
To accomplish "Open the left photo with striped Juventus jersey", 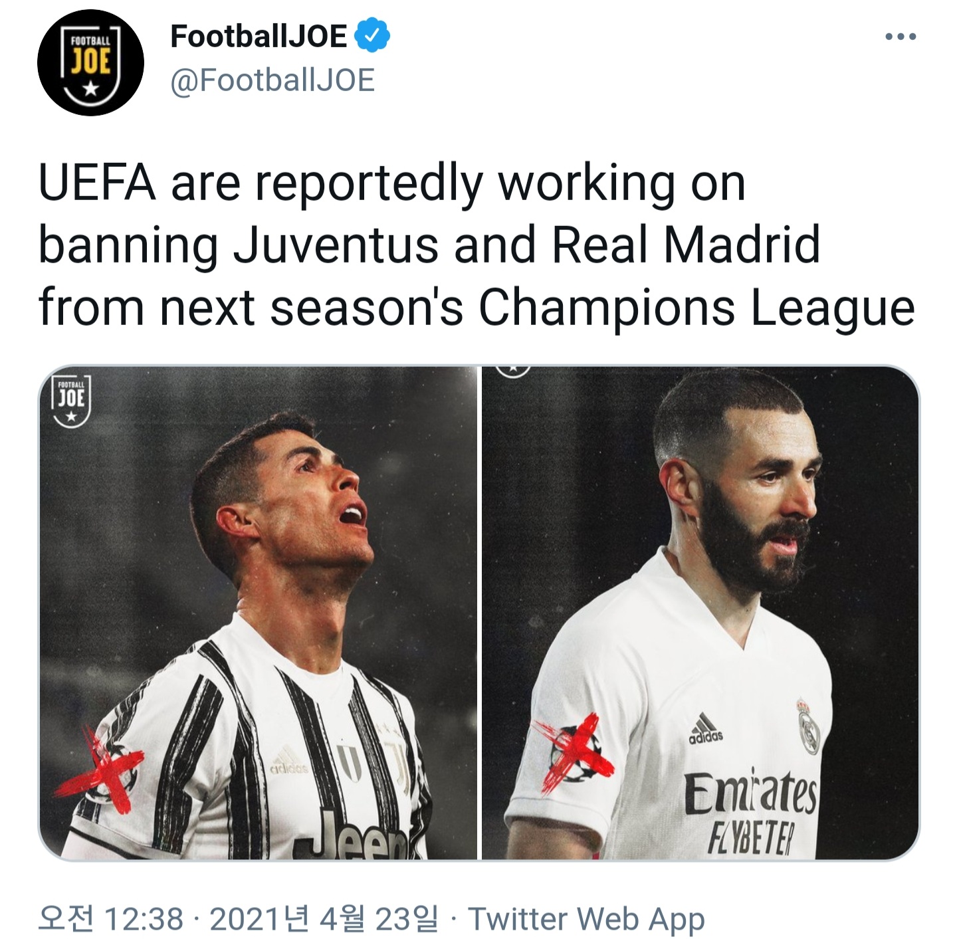I will tap(258, 612).
